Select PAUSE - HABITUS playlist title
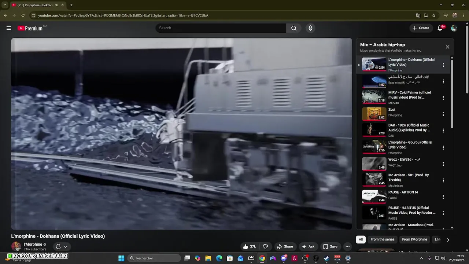 click(412, 210)
